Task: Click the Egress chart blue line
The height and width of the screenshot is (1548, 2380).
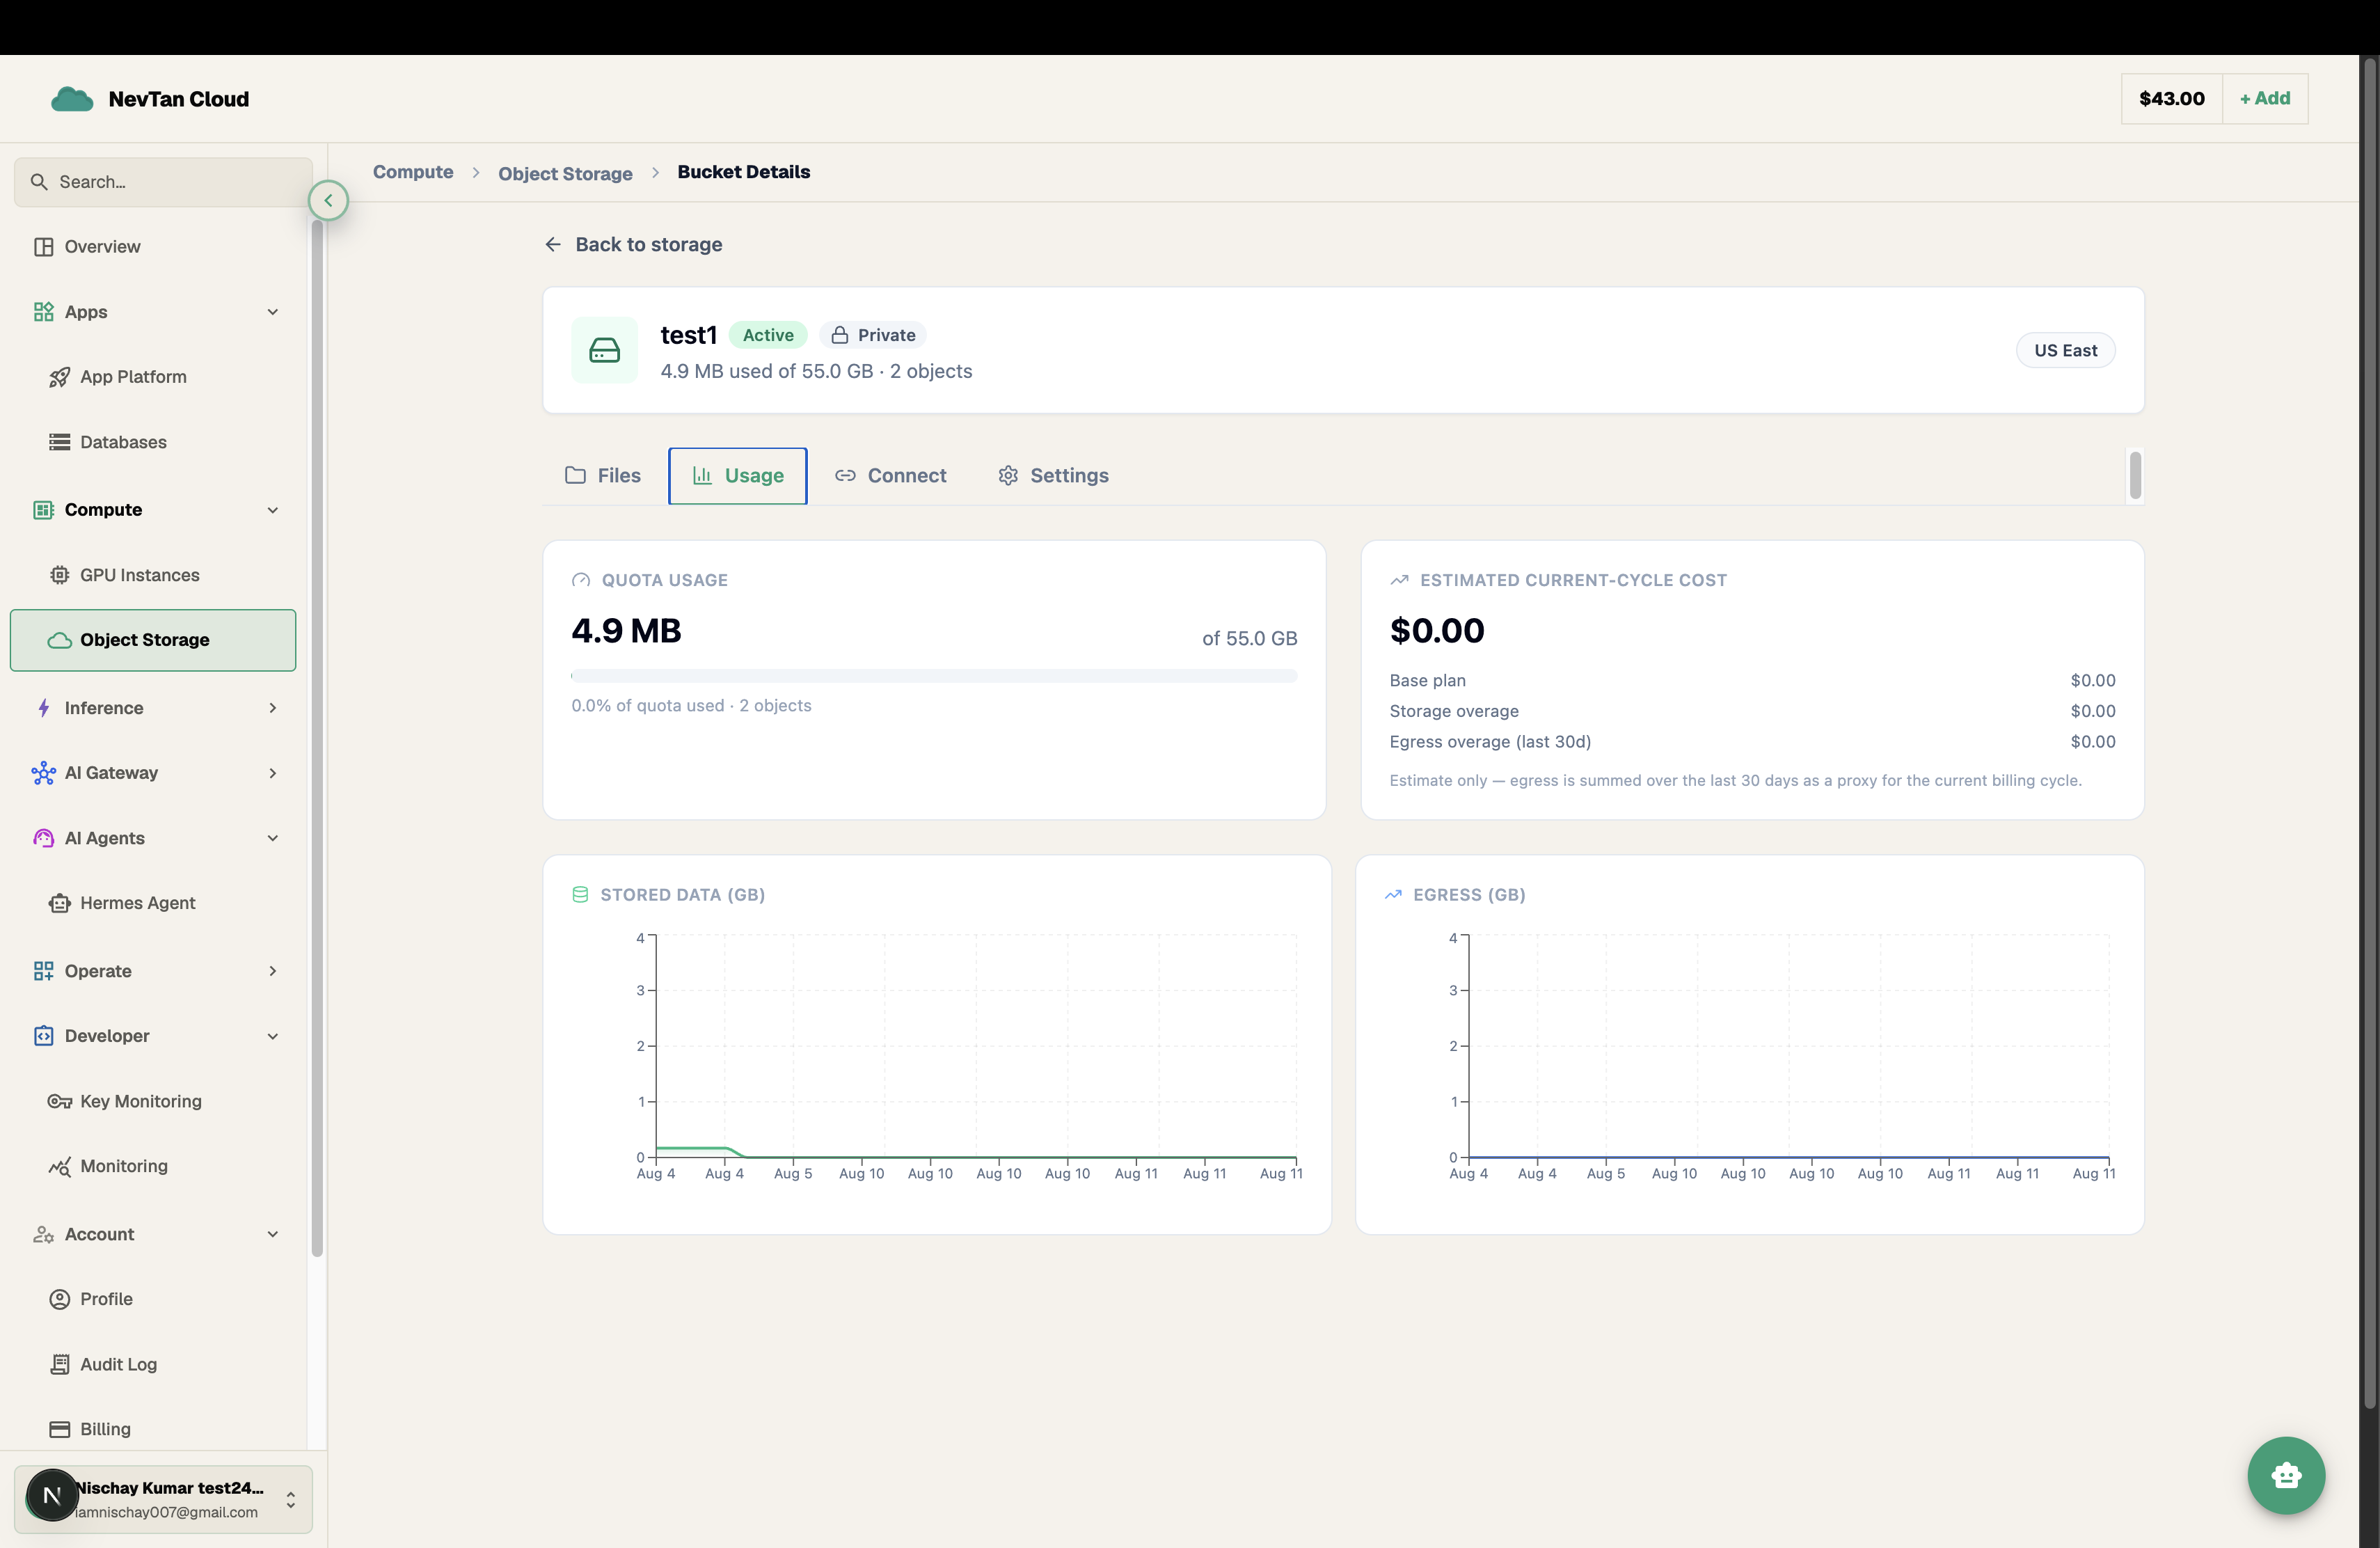Action: pos(1789,1157)
